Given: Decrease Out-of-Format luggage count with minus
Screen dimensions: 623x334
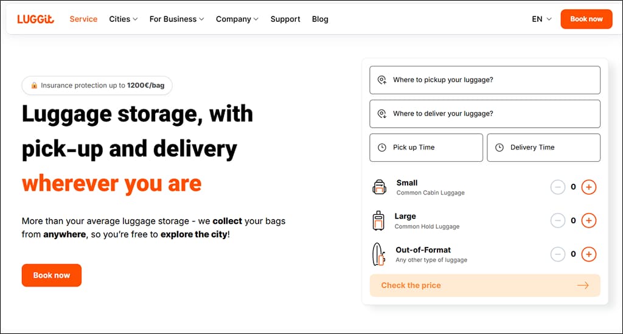Looking at the screenshot, I should pos(558,254).
